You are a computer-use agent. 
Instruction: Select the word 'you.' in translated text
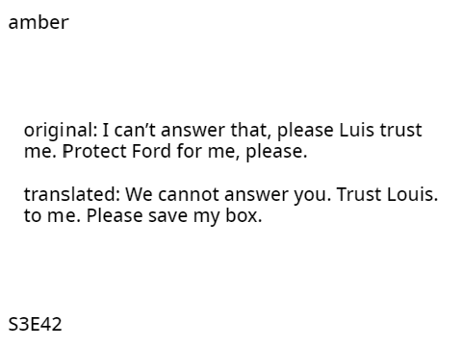coord(313,195)
